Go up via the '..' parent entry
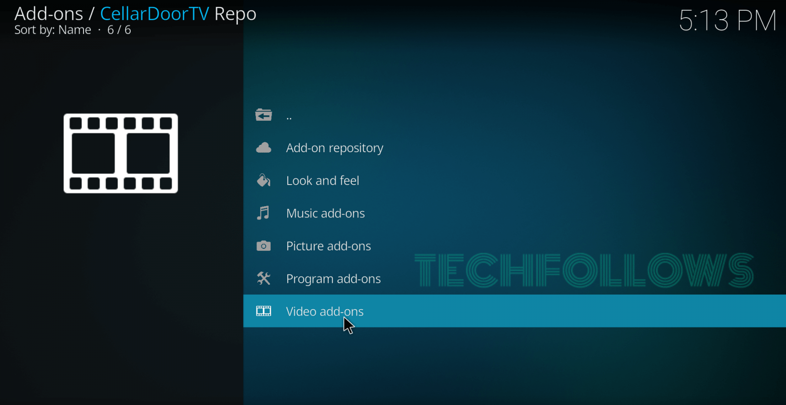 click(514, 115)
